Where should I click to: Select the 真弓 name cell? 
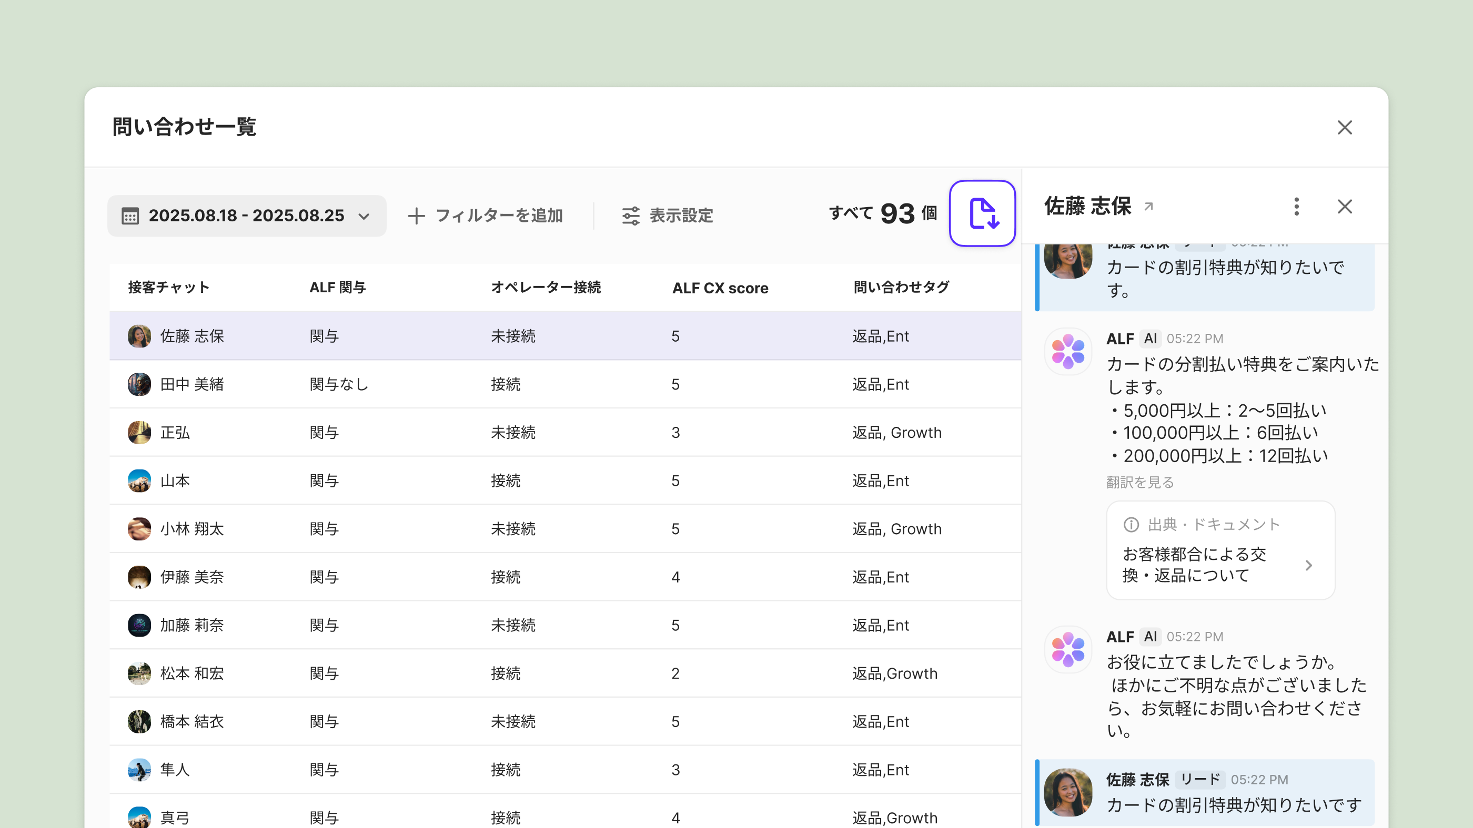[175, 817]
